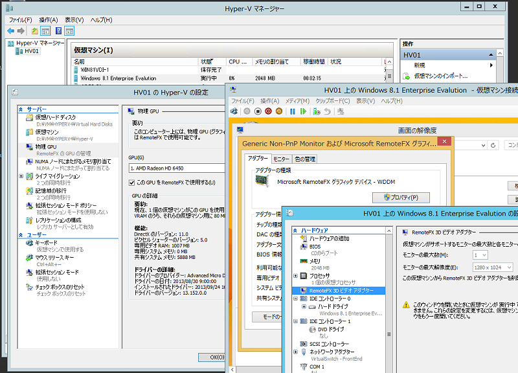Select DVD ドライブ in VM hardware tree

tap(331, 330)
